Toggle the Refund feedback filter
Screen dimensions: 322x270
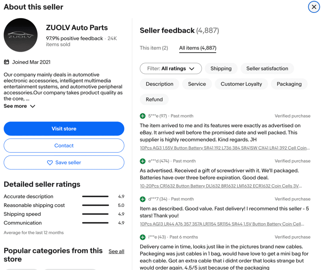click(x=154, y=99)
